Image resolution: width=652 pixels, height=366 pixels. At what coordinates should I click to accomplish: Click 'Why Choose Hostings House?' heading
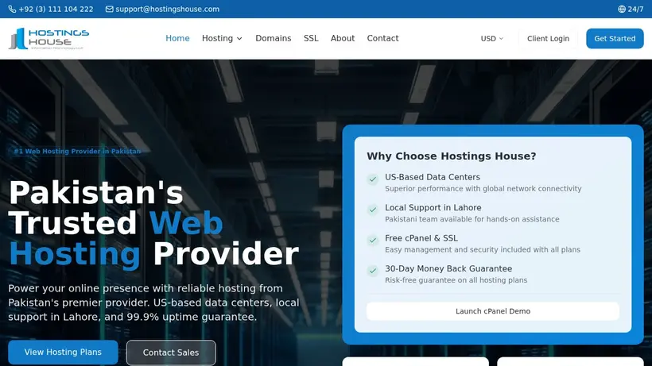point(452,156)
